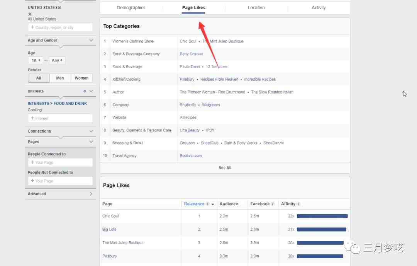This screenshot has height=266, width=417.
Task: Collapse the Age and Gender section
Action: (91, 40)
